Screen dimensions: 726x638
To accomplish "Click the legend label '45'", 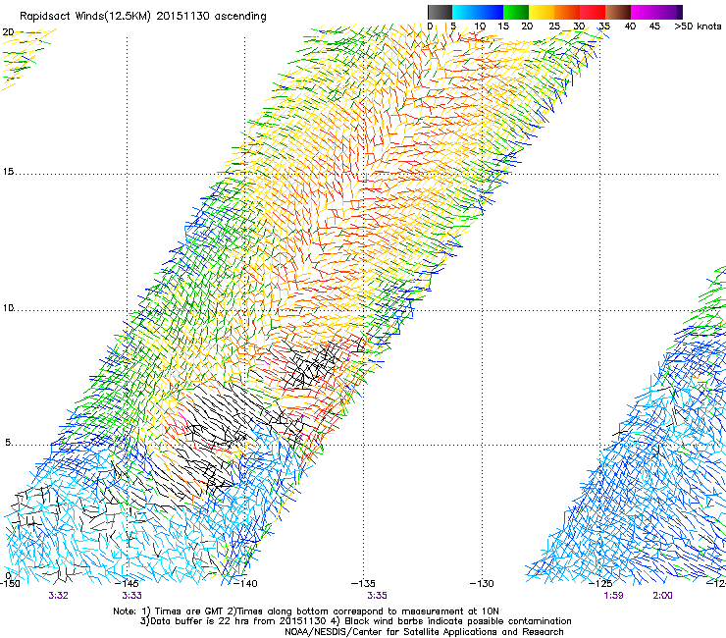I will [x=654, y=27].
